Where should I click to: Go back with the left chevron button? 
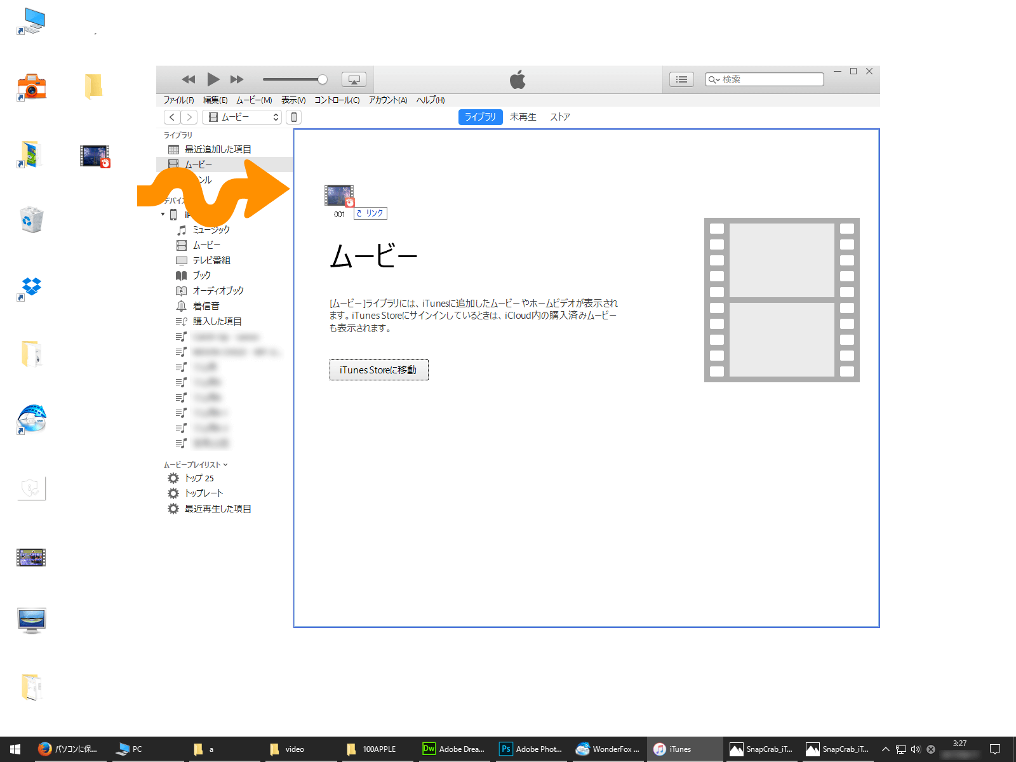pyautogui.click(x=172, y=117)
